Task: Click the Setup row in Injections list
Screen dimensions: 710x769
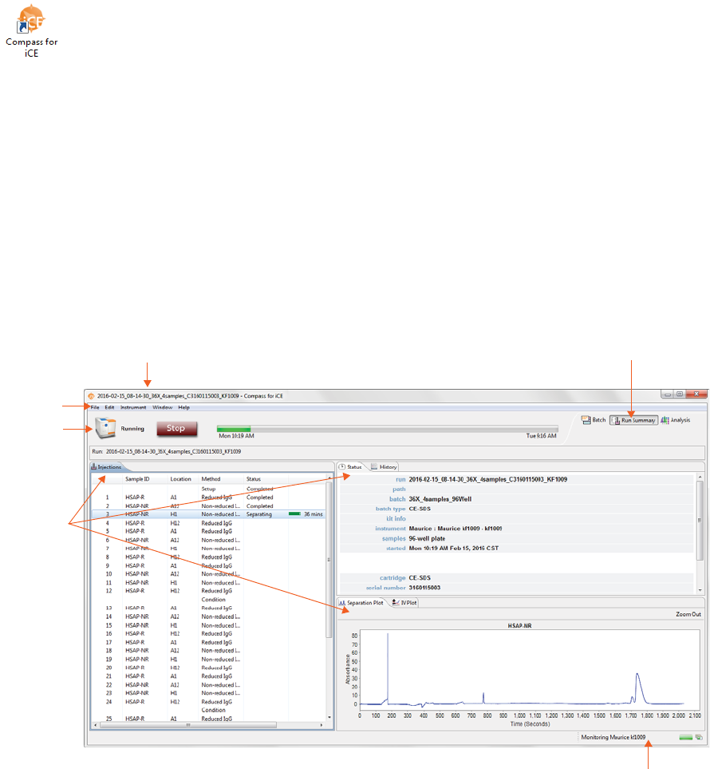Action: (x=208, y=489)
